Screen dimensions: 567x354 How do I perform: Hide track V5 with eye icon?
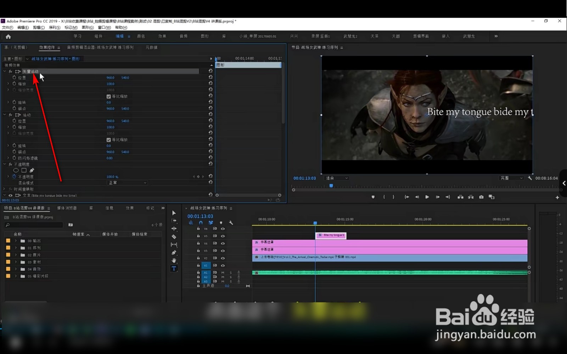(x=223, y=236)
